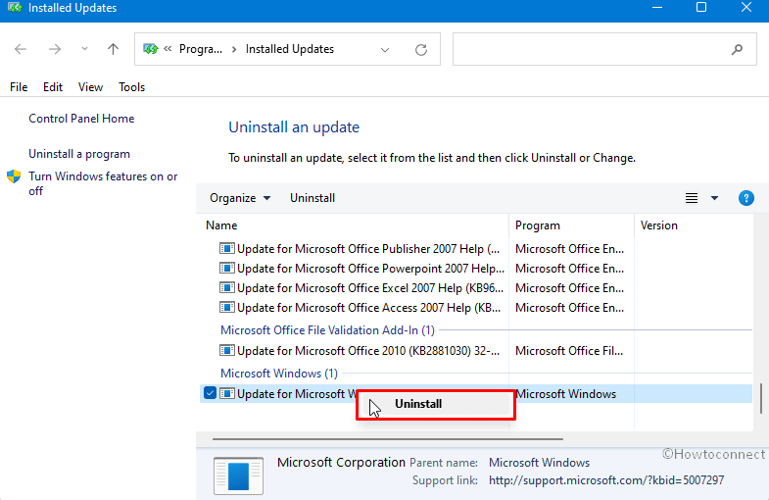Screen dimensions: 769x500
Task: Click Uninstall in the toolbar
Action: coord(312,198)
